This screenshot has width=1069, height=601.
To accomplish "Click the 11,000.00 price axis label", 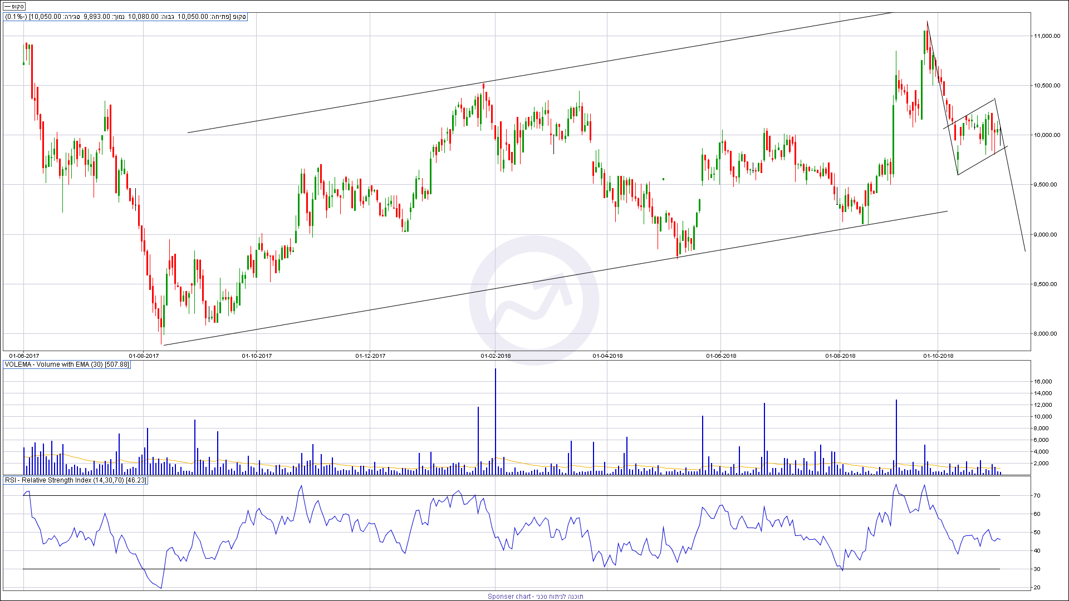I will coord(1047,36).
